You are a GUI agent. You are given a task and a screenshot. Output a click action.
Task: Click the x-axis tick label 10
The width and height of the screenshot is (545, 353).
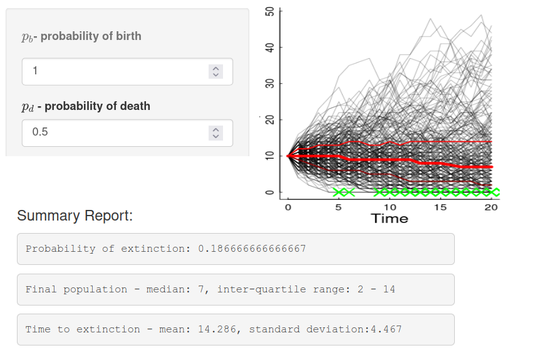(390, 207)
